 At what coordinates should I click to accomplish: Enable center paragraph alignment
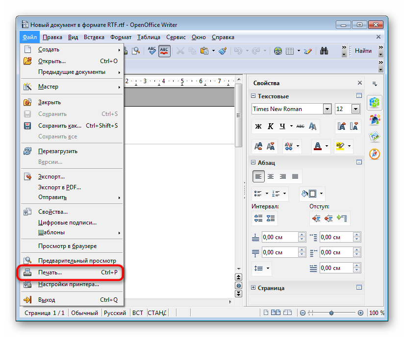point(271,176)
